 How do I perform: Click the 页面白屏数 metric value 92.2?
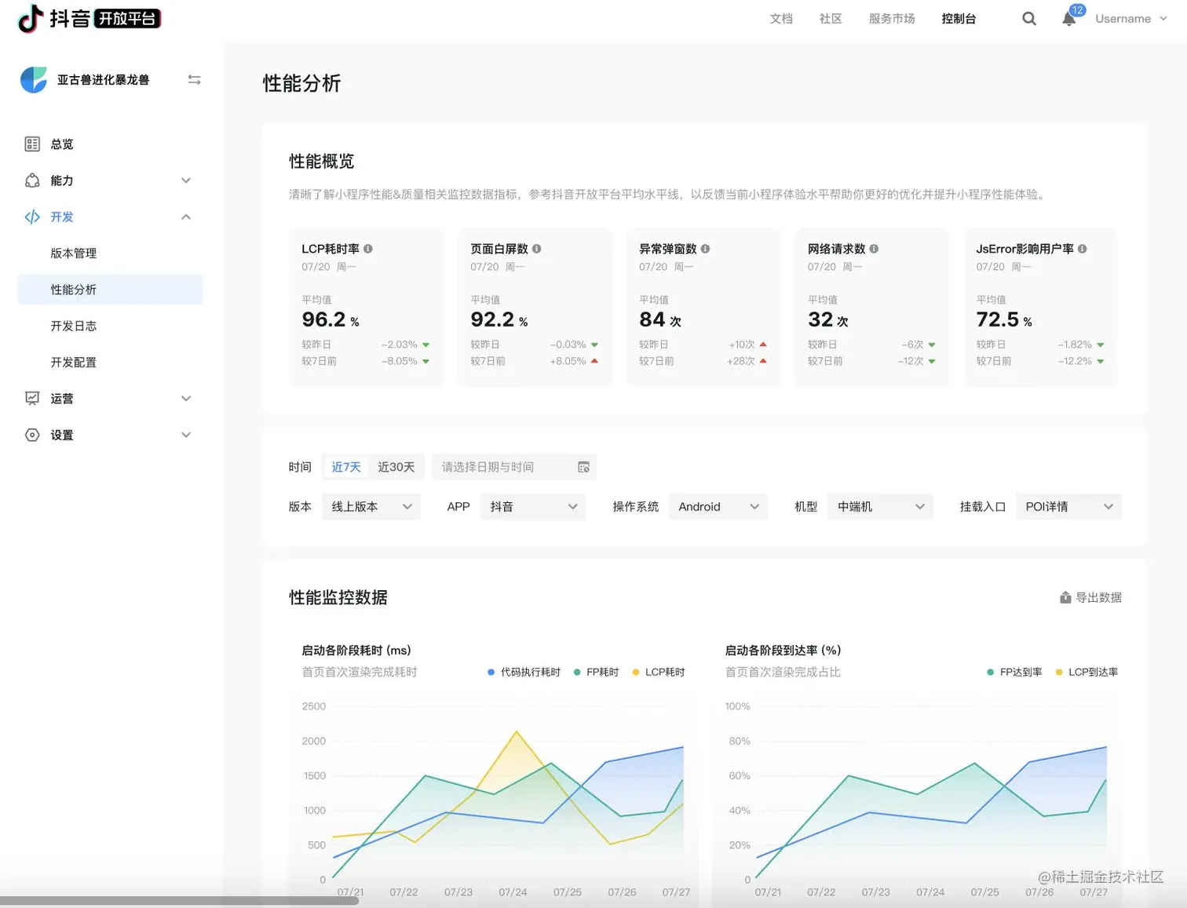point(492,320)
